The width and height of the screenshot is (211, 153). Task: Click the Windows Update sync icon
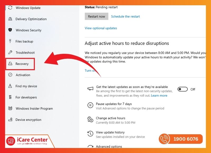[10, 8]
